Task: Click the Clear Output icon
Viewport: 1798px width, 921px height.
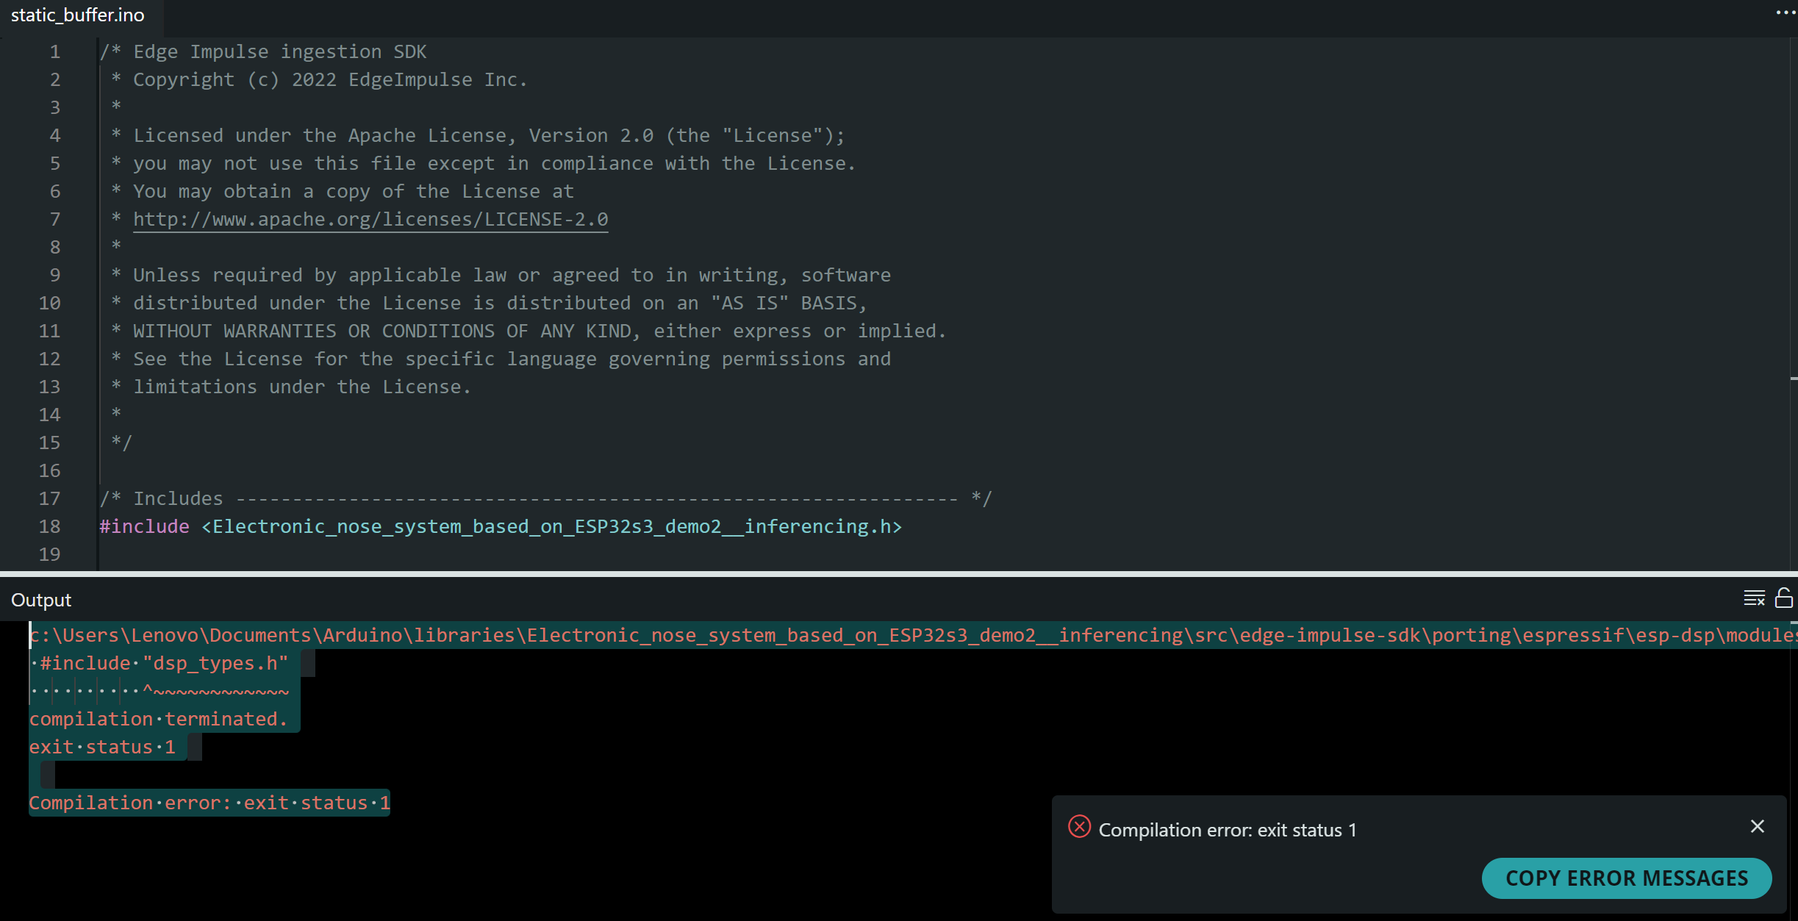Action: tap(1754, 598)
